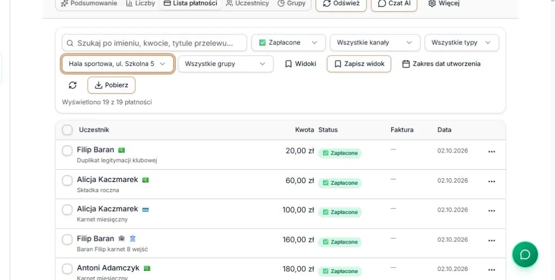
Task: Open Więcej settings gear menu
Action: tap(444, 4)
